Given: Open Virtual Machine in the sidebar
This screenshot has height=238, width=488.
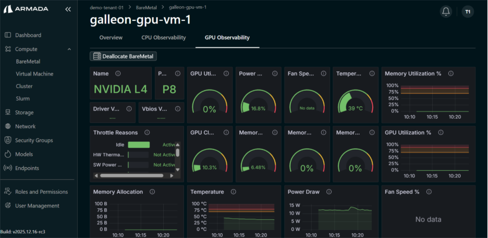Looking at the screenshot, I should 34,74.
